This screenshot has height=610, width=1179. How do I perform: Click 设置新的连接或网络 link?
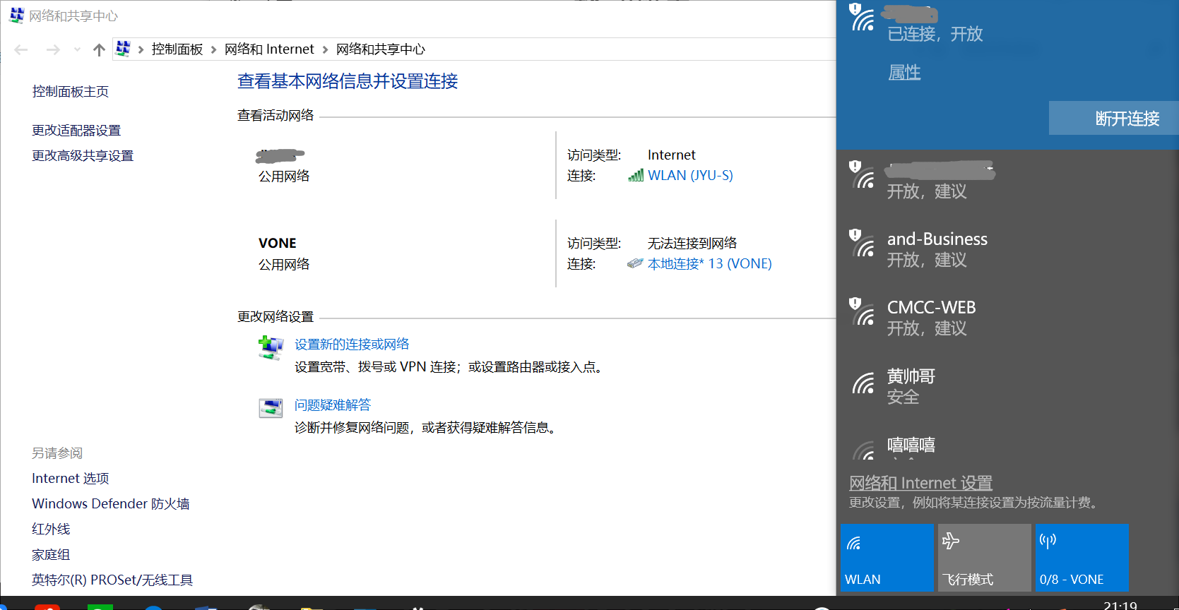tap(352, 344)
